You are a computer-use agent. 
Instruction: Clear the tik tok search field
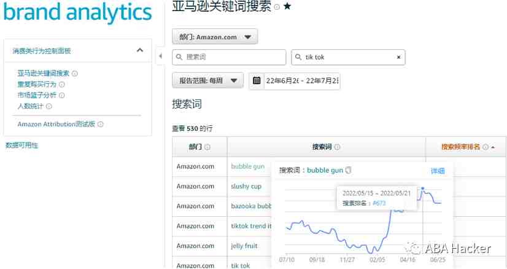399,57
